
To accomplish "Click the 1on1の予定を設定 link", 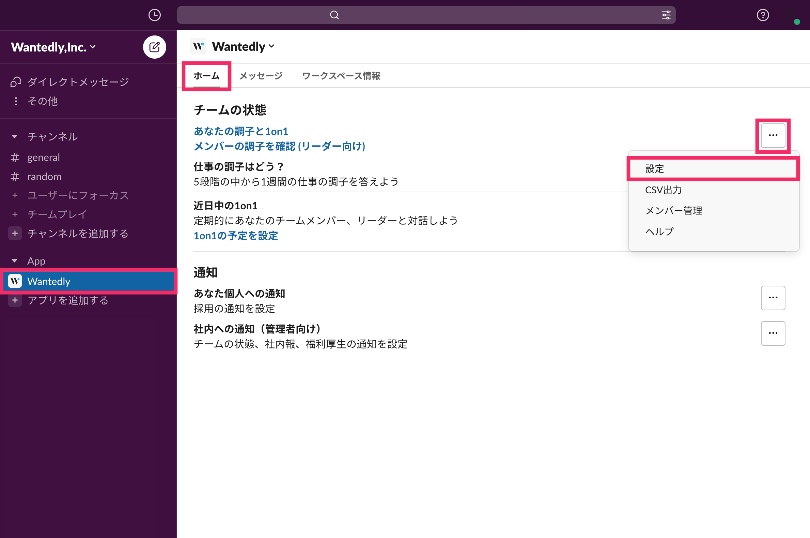I will pyautogui.click(x=235, y=236).
